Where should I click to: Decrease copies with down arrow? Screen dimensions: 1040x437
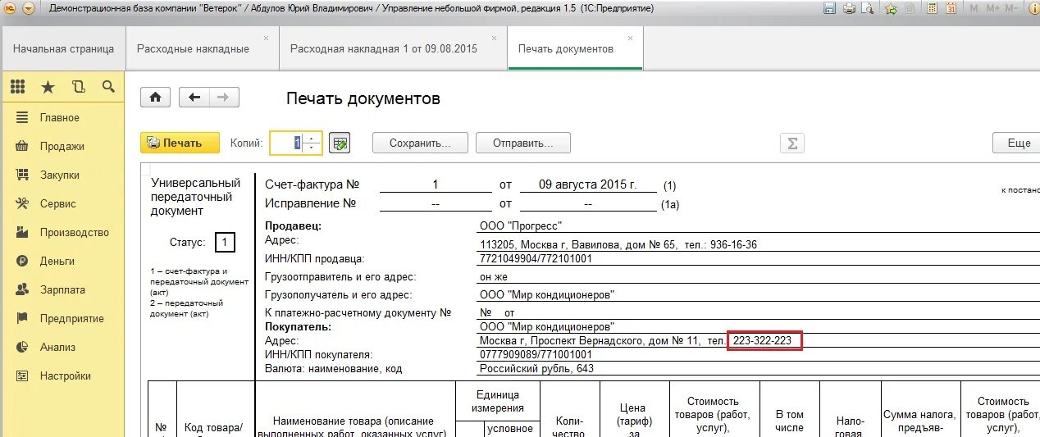pyautogui.click(x=312, y=148)
